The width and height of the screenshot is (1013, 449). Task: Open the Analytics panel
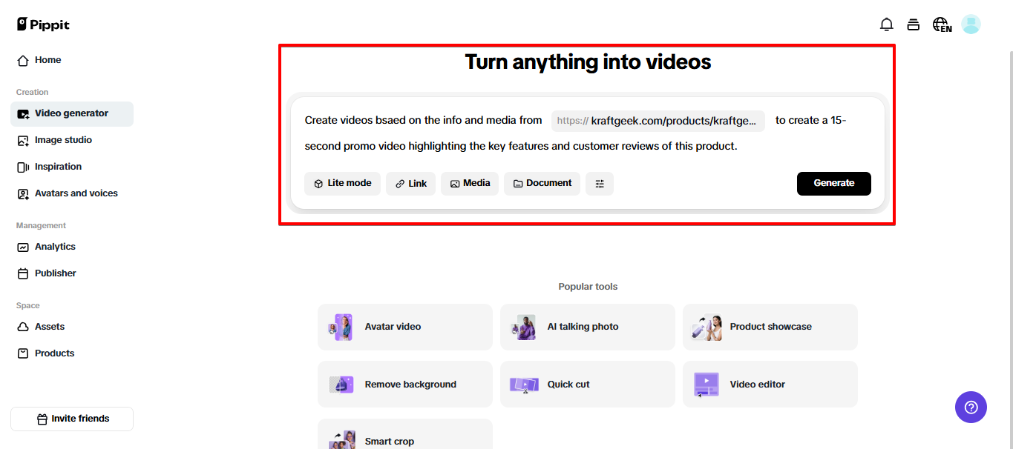click(55, 246)
